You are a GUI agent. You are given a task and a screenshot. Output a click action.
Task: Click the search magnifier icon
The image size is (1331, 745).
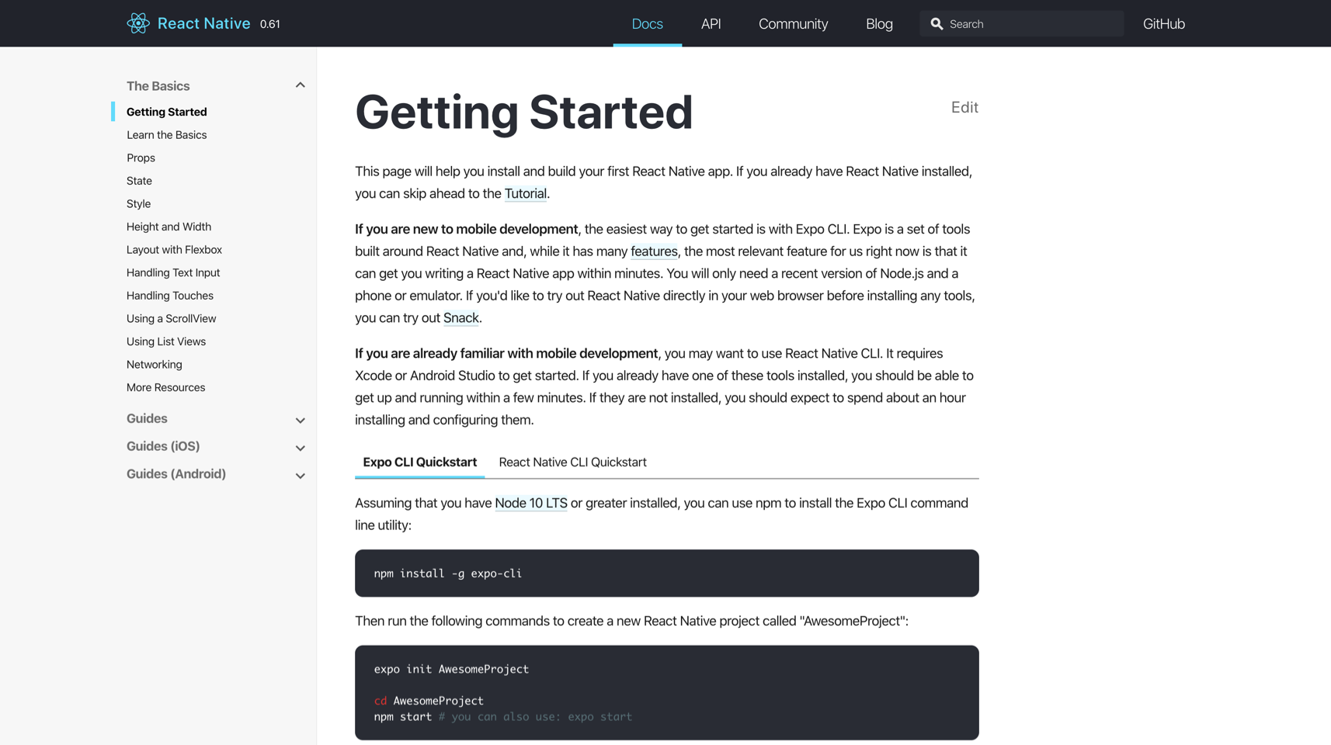(x=937, y=24)
